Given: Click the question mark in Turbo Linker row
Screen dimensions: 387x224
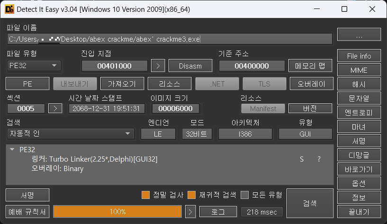Looking at the screenshot, I should tap(319, 159).
